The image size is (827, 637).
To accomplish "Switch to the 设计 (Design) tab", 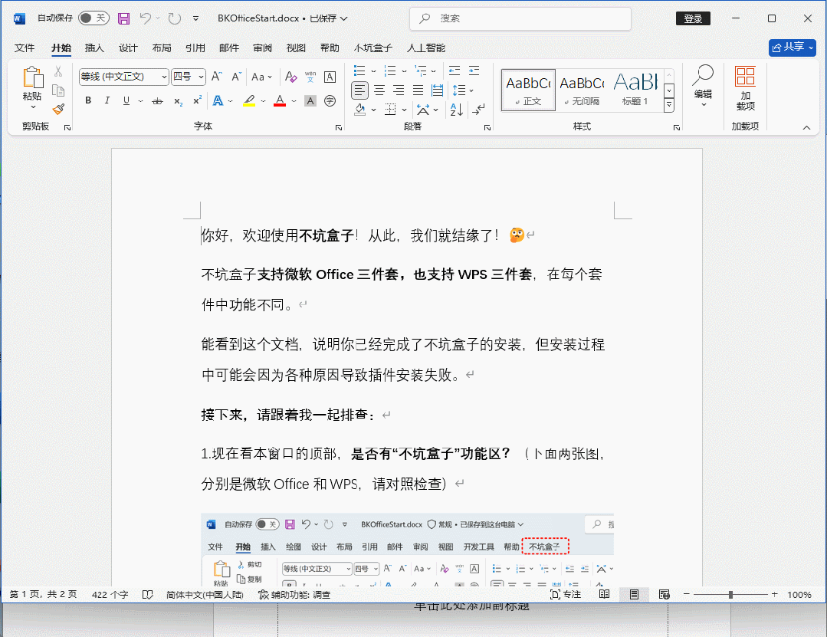I will [128, 48].
